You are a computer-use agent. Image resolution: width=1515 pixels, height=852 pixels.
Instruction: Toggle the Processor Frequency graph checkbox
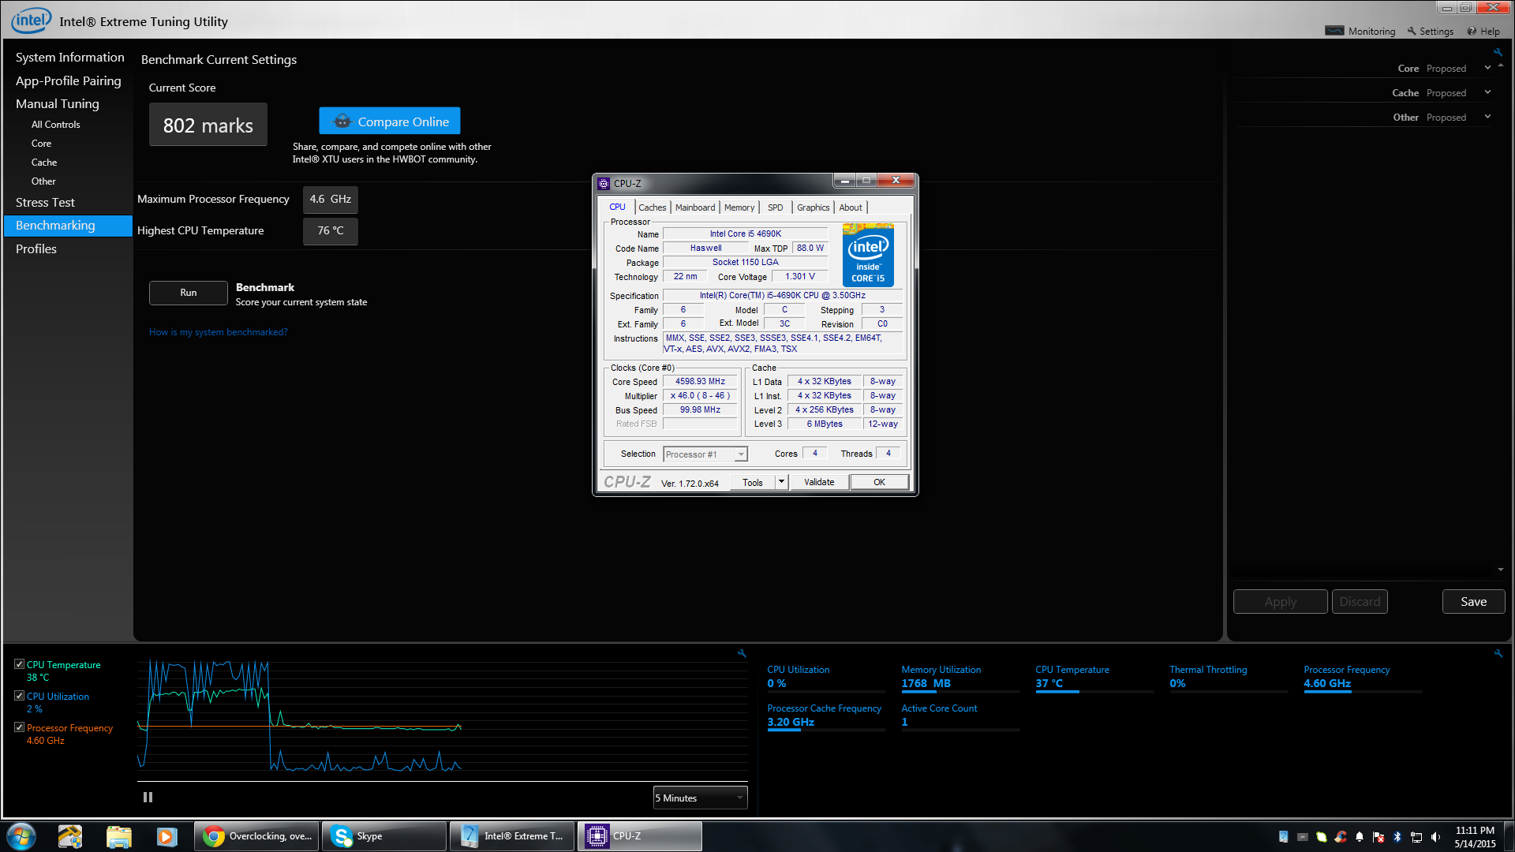(x=19, y=727)
